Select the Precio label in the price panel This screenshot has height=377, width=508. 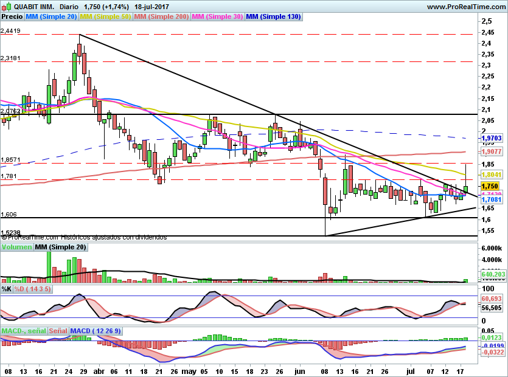coord(12,17)
